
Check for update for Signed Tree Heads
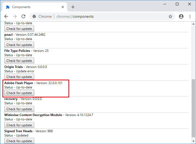[19, 141]
